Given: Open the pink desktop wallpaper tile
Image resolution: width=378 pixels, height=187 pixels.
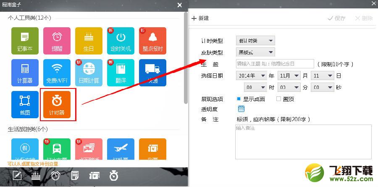Looking at the screenshot, I should click(x=89, y=149).
